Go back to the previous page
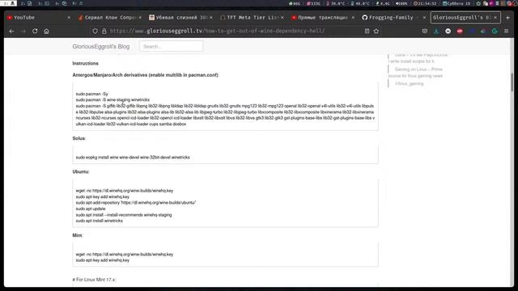The width and height of the screenshot is (518, 291). pos(12,31)
